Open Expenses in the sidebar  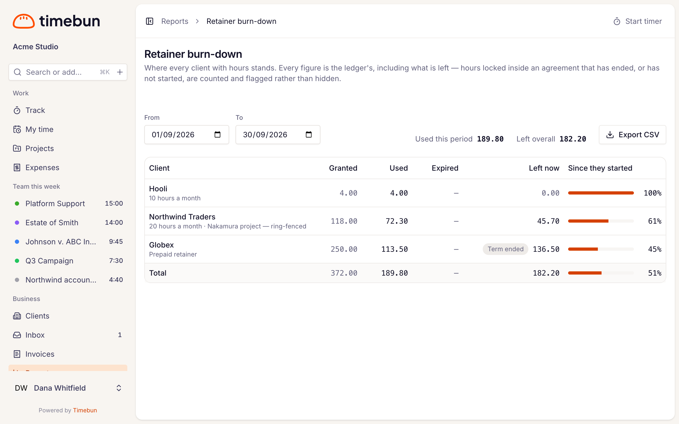tap(68, 167)
